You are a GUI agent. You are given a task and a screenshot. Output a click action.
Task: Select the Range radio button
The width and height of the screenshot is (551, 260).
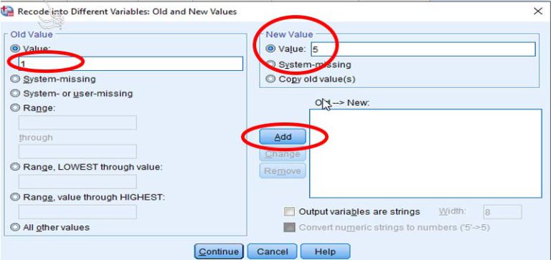click(15, 108)
